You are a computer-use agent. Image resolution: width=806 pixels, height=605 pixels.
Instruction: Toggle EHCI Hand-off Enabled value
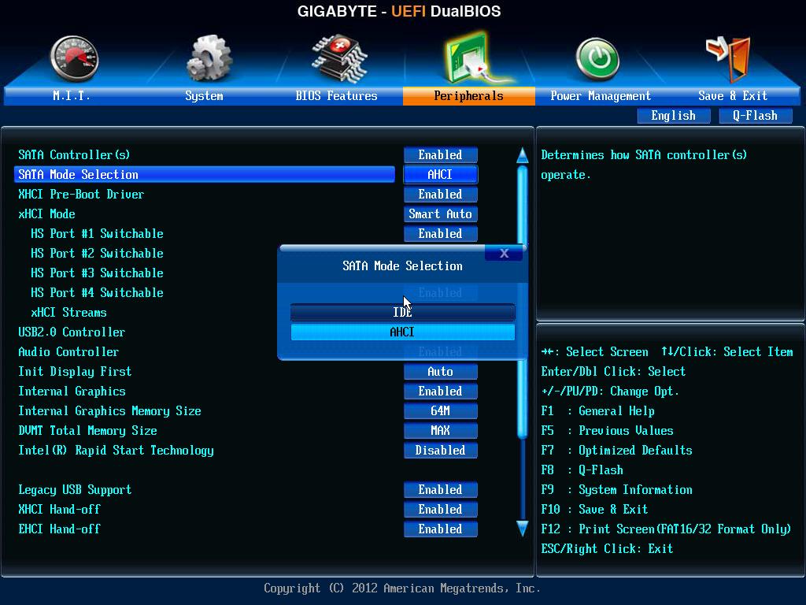pyautogui.click(x=441, y=529)
